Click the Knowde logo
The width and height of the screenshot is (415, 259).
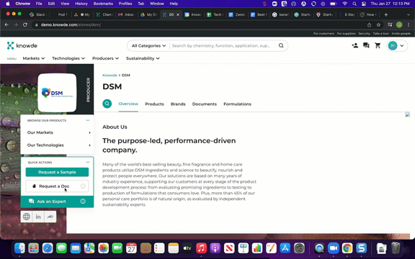[22, 46]
